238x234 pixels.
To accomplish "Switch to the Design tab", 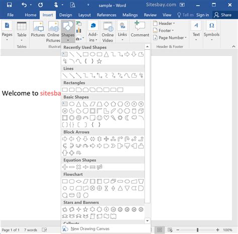I will point(66,15).
